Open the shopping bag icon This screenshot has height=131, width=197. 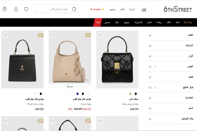tap(5, 9)
